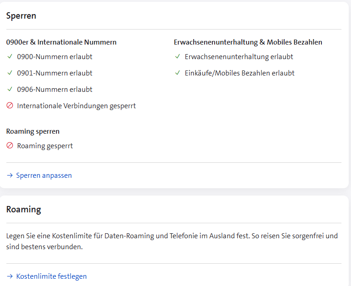Viewport: 351px width, 286px height.
Task: Click the checkmark beside Einkäufe/Mobiles Bezahlen erlaubt
Action: click(178, 73)
